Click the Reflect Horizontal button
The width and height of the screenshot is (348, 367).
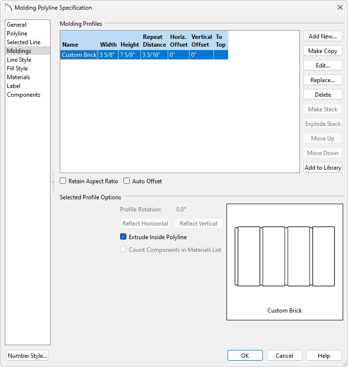(x=145, y=224)
